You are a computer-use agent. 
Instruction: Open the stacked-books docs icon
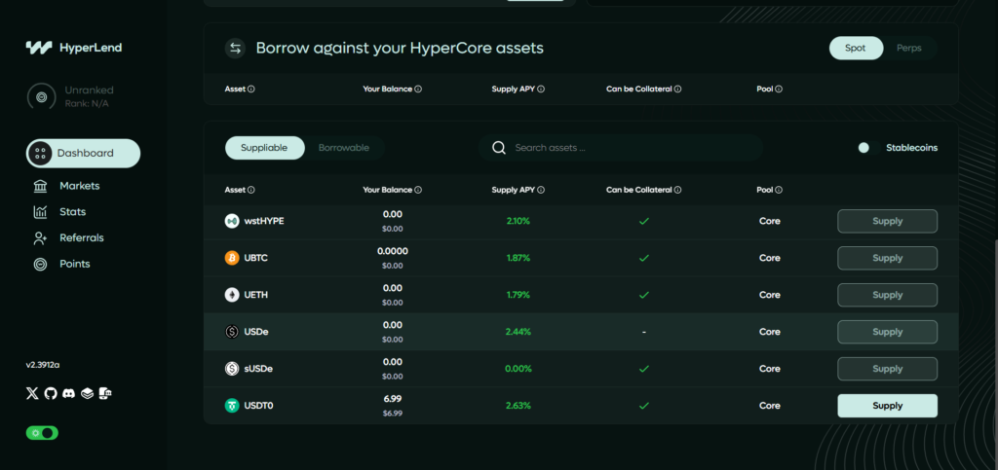[x=87, y=394]
